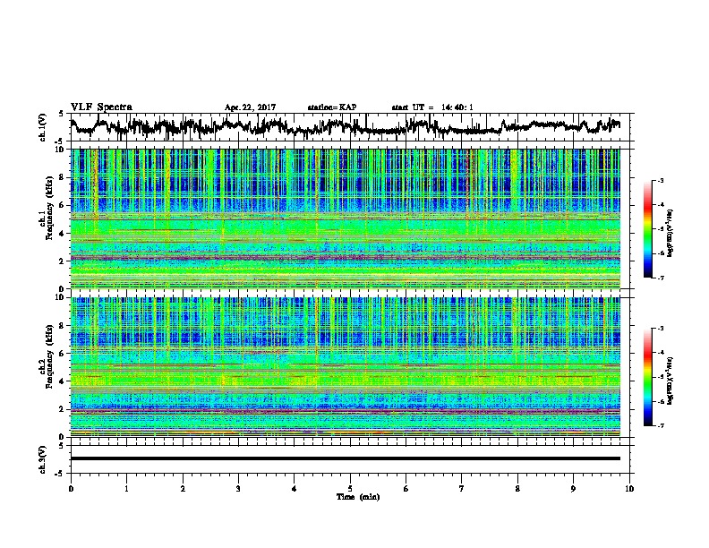Click the time axis tick label "9"

[573, 489]
